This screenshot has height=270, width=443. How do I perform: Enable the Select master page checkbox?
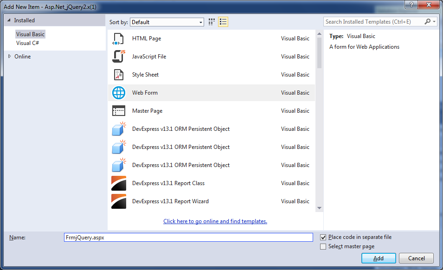coord(323,247)
